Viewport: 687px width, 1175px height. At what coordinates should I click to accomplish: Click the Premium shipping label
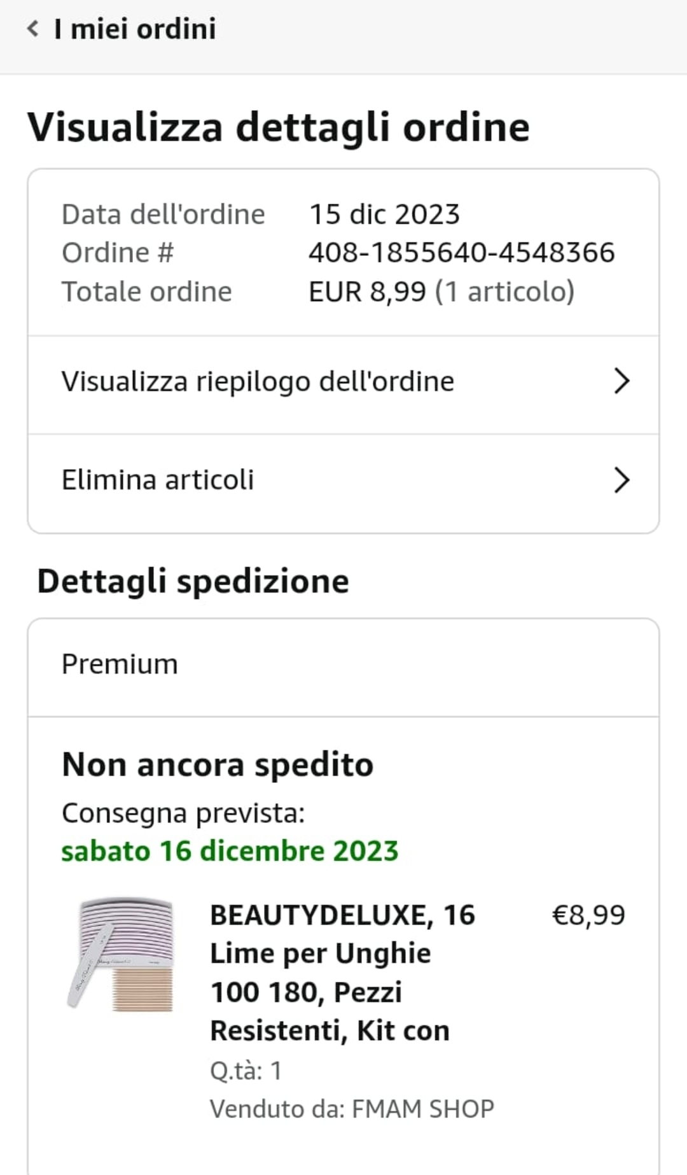[x=120, y=665]
